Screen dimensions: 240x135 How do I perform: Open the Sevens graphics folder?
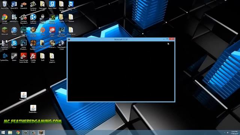click(x=52, y=58)
